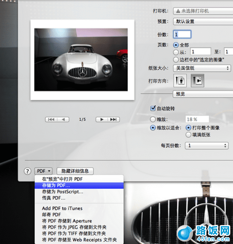Choose 将 PDF 作为 JPEG 存储到文件夹
The height and width of the screenshot is (244, 233).
[79, 227]
